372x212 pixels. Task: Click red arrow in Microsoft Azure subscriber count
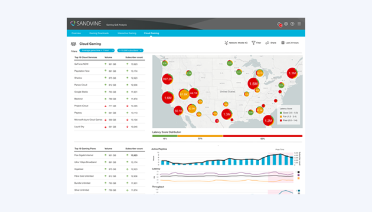pos(128,120)
